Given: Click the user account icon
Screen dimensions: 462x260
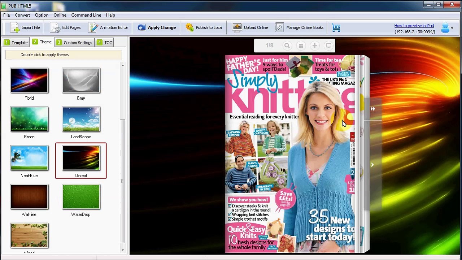Looking at the screenshot, I should click(x=445, y=28).
